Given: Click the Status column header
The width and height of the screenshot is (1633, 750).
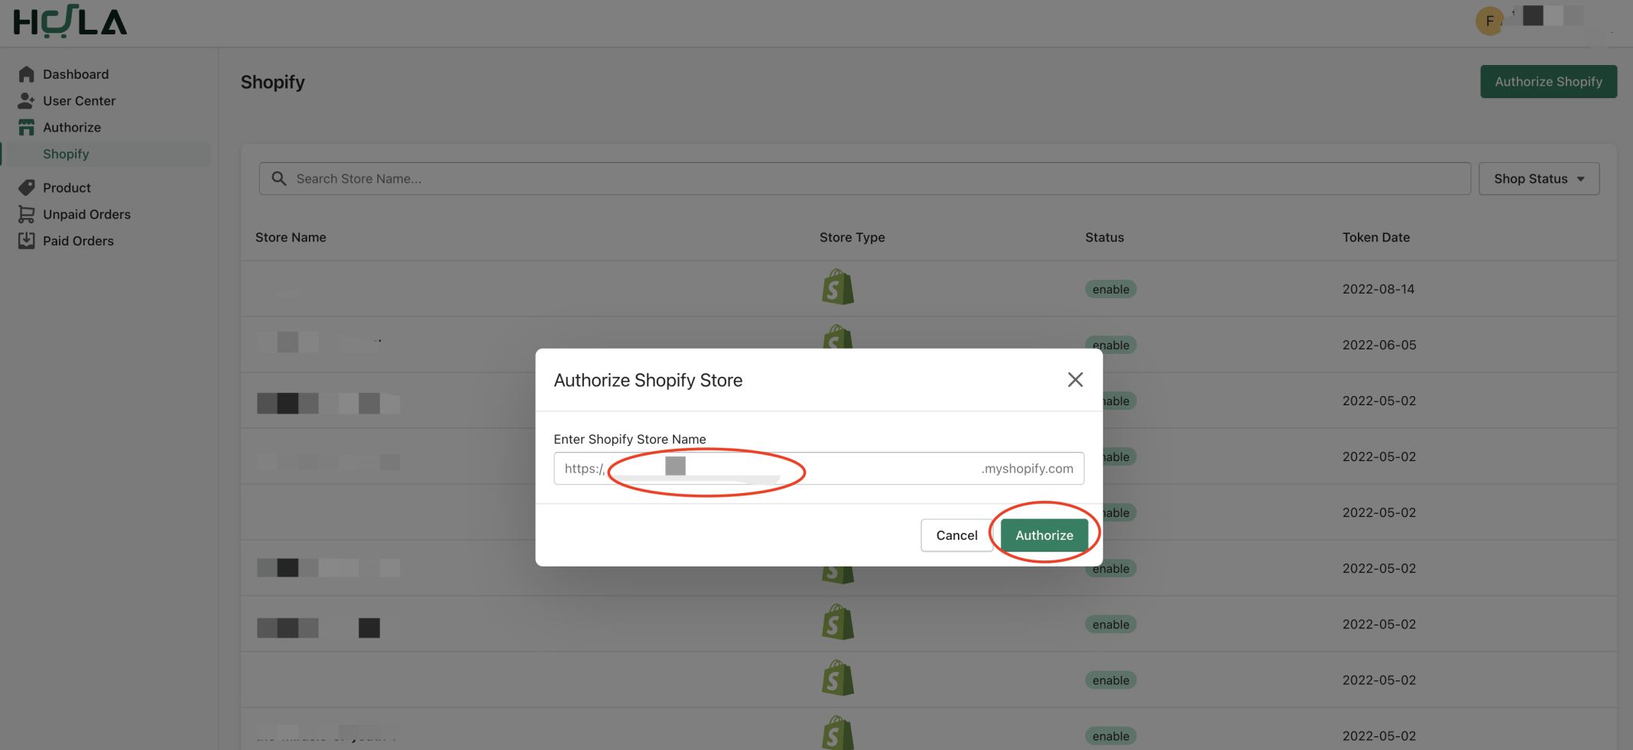Looking at the screenshot, I should [x=1104, y=238].
